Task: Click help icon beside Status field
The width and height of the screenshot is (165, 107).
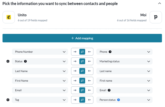Action: 25,61
